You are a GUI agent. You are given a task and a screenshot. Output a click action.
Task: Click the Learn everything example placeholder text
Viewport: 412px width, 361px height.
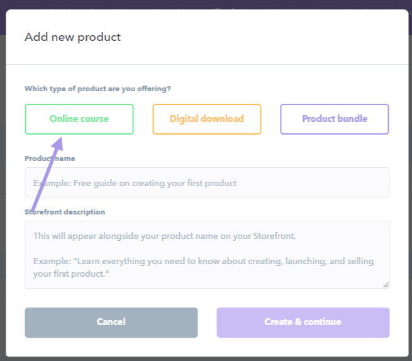point(203,267)
